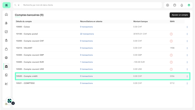Click the plus quick-add icon
This screenshot has height=110, width=195.
[168, 5]
